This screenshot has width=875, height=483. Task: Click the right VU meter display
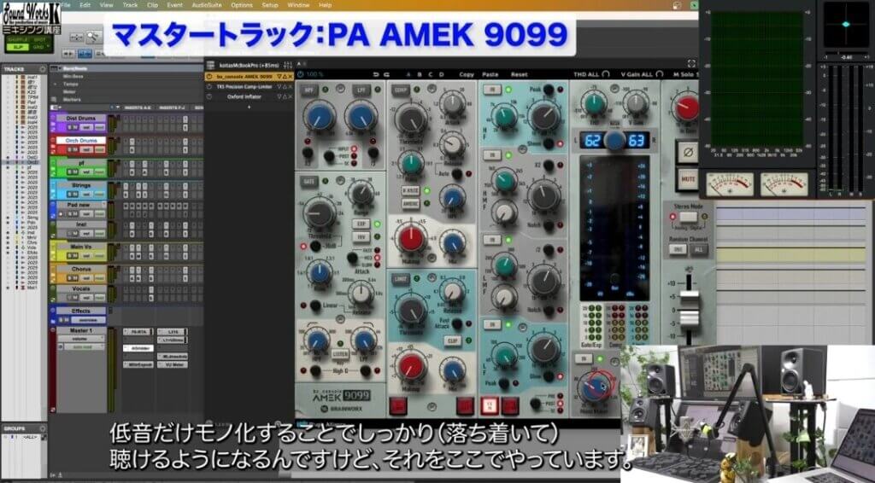784,183
